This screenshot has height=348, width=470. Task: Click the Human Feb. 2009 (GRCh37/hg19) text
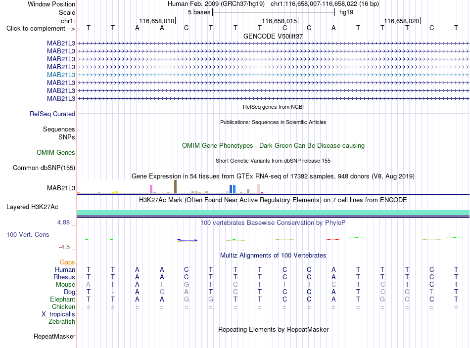(x=216, y=4)
